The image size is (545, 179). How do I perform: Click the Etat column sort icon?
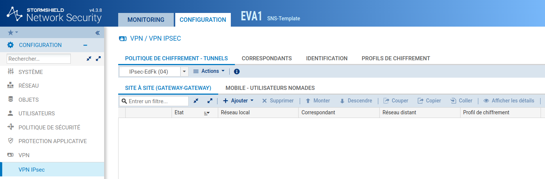[x=207, y=113]
